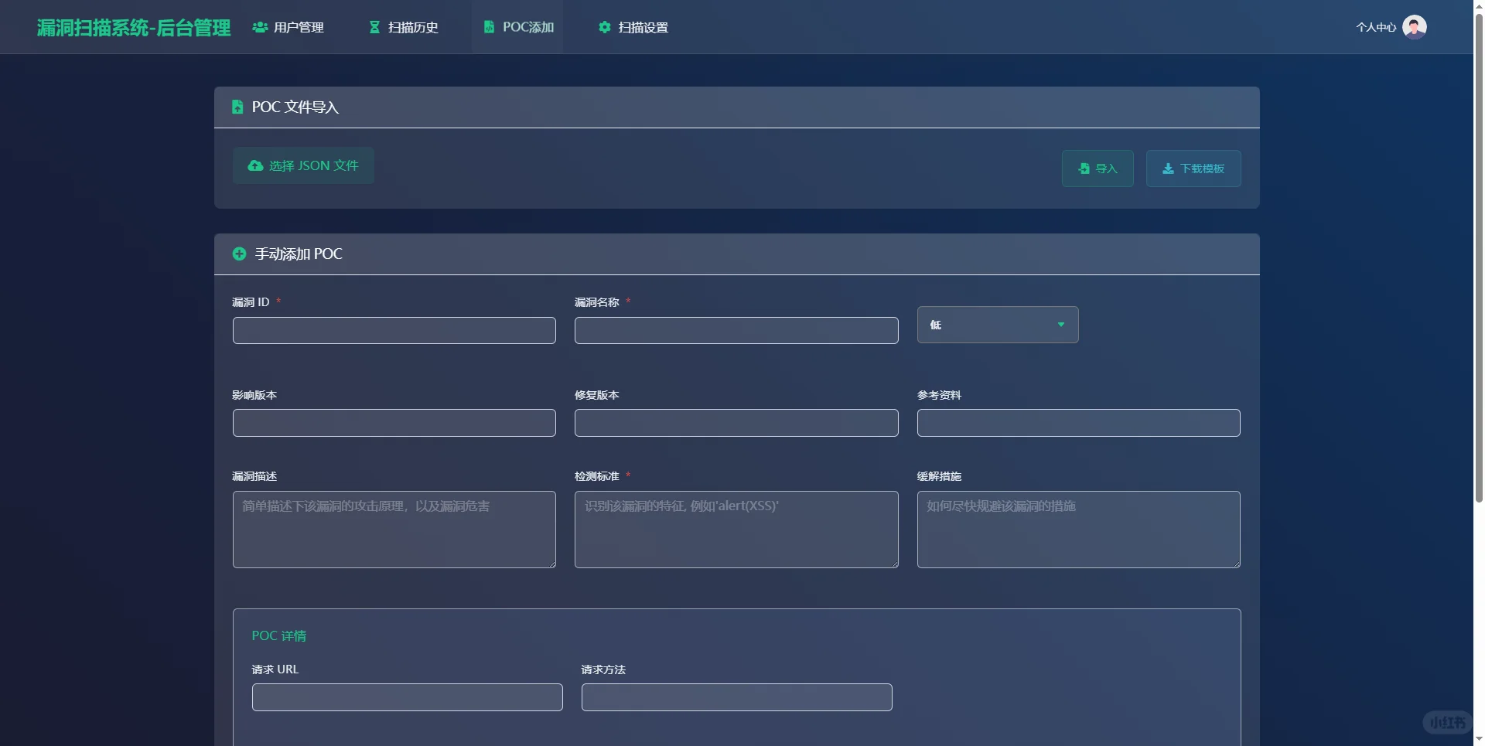Click into the 漏洞描述 text area

(394, 530)
